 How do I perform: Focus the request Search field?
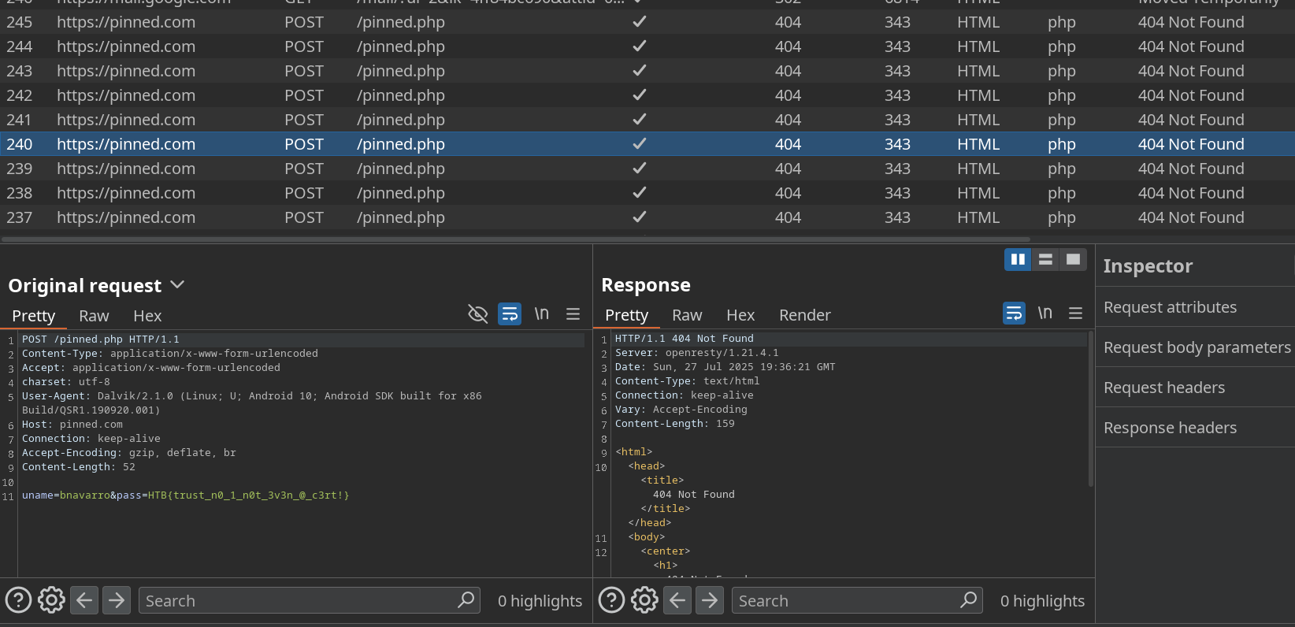(310, 600)
